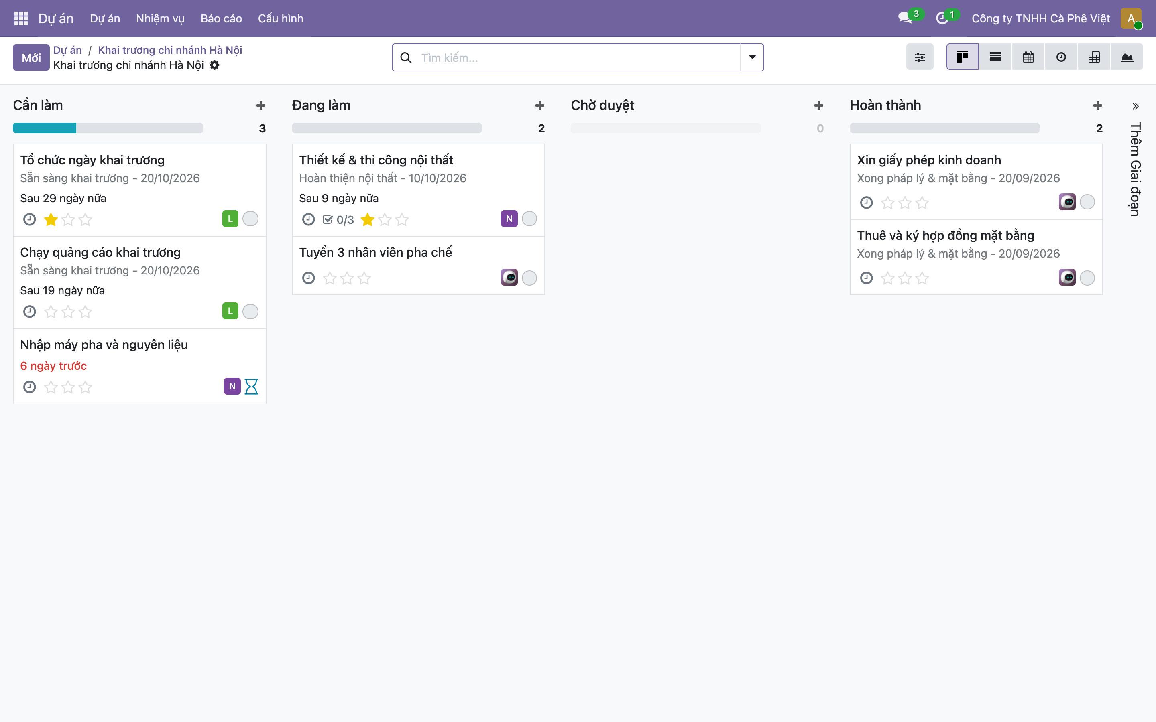Click hourglass state on Nhập máy pha card
This screenshot has width=1156, height=722.
pyautogui.click(x=251, y=386)
